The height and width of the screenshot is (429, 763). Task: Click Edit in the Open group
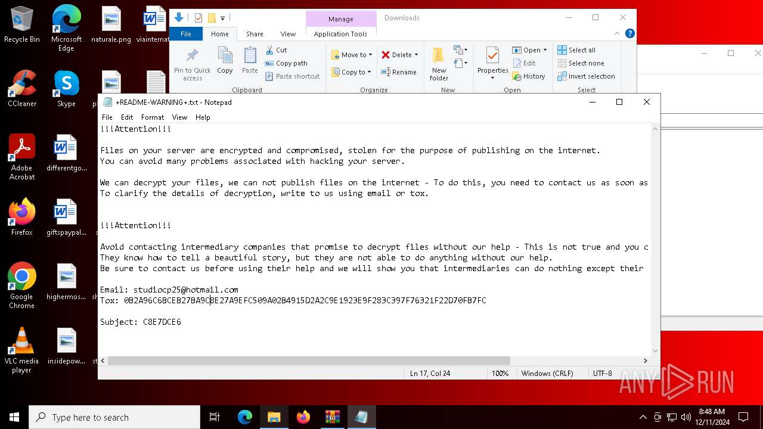coord(524,63)
